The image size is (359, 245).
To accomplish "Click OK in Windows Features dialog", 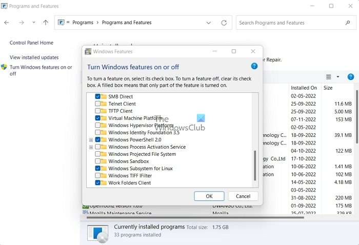I will [x=209, y=196].
